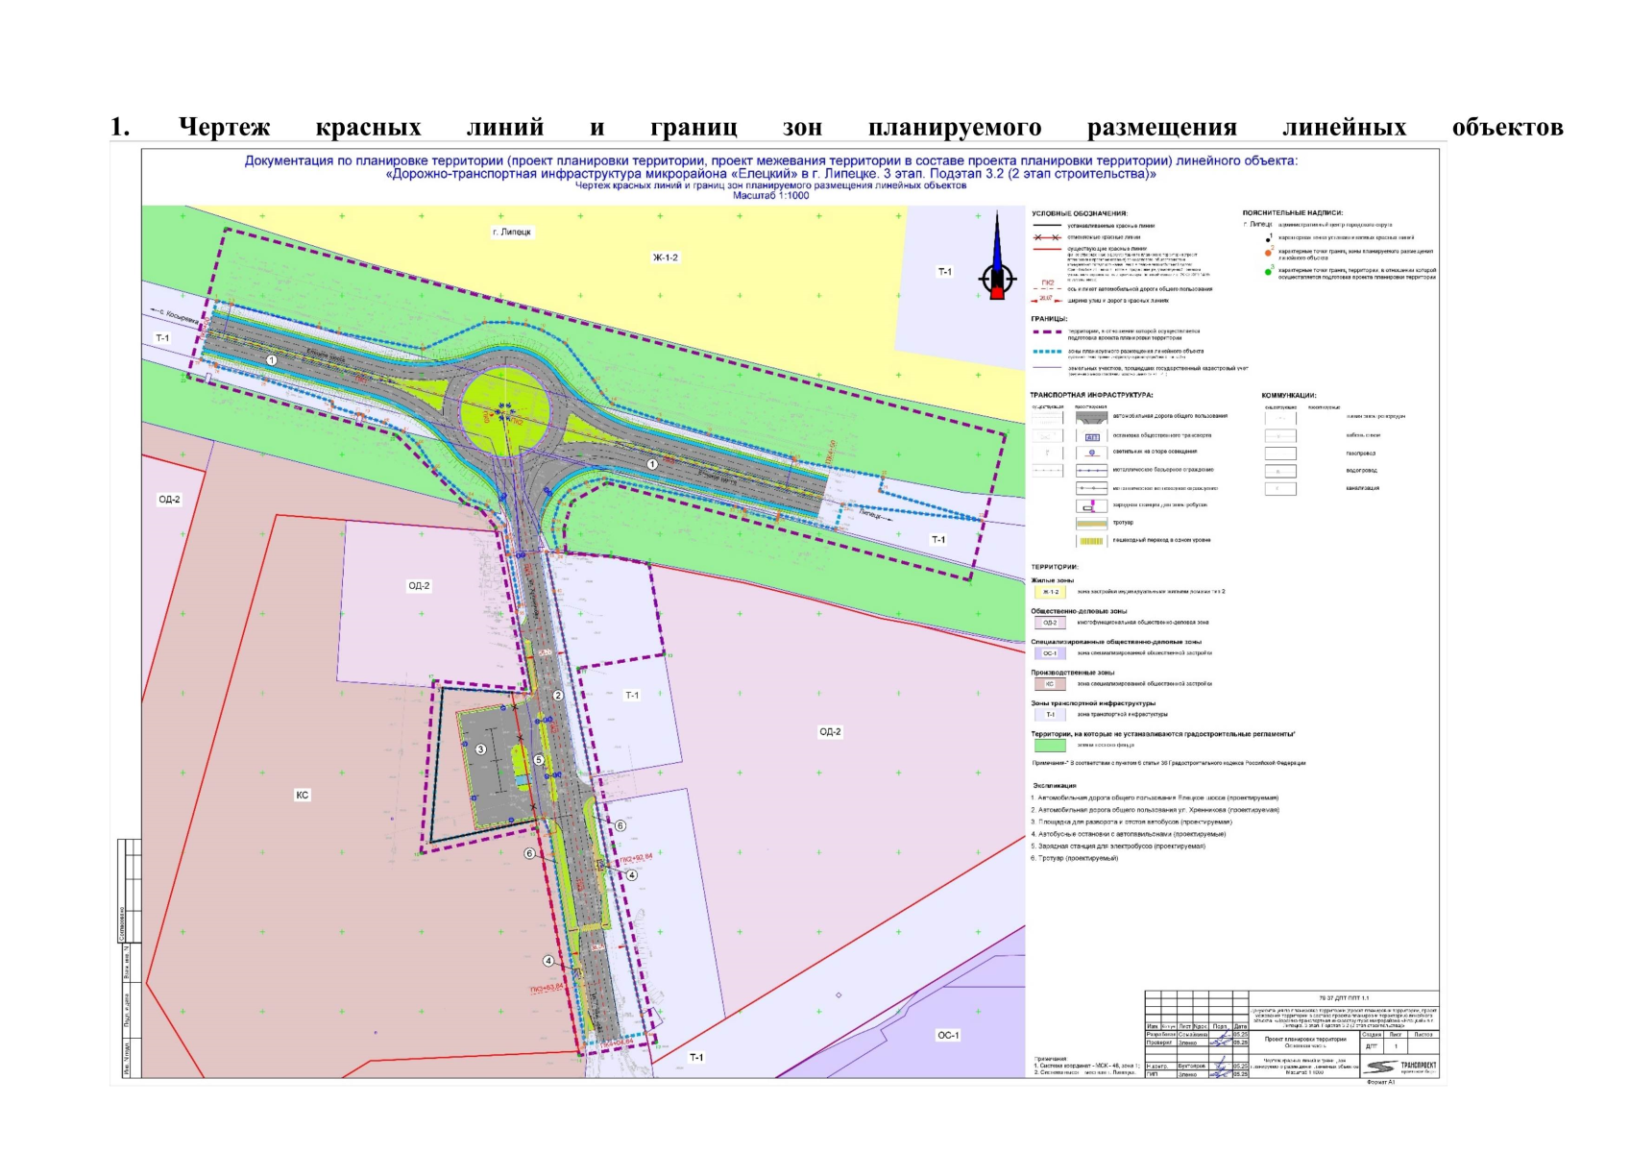Click the ТРАНСПОРТНАЯ ИНФРАСТРУКТУРА legend heading
Screen dimensions: 1630x1153
(1091, 395)
